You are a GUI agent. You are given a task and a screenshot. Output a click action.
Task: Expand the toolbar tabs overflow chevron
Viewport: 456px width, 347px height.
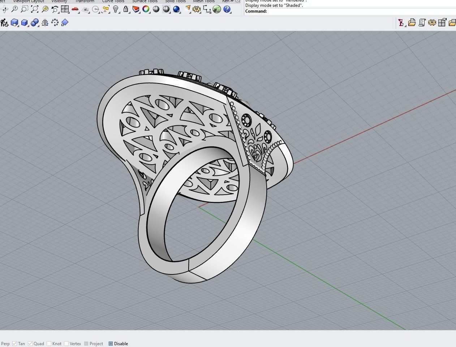(232, 1)
